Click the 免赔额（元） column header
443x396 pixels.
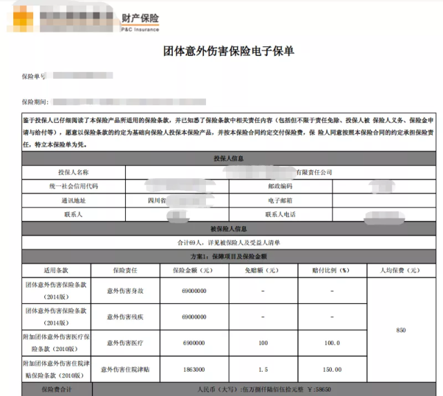point(263,270)
